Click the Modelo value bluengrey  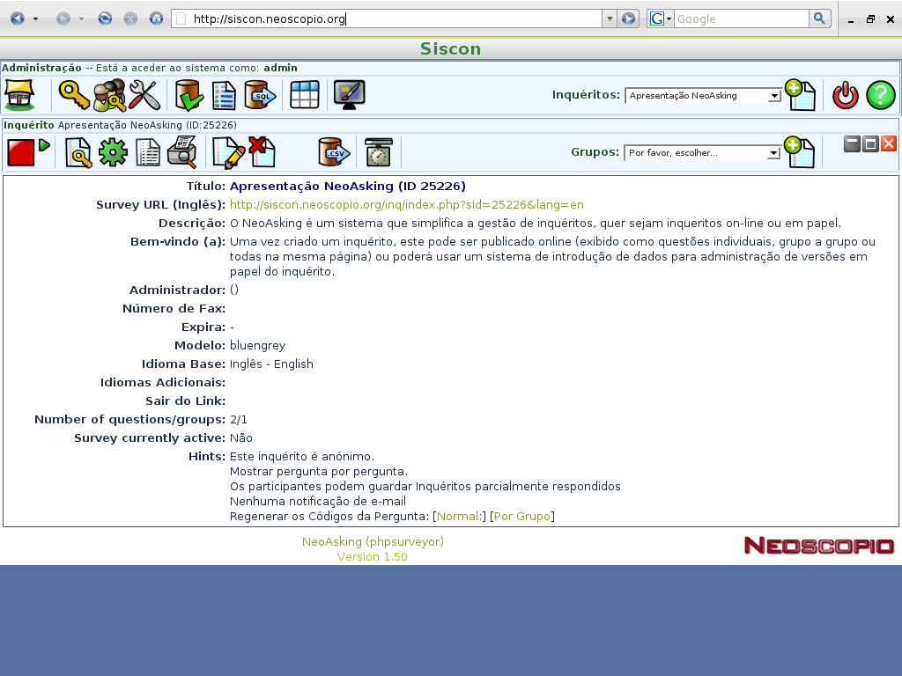pos(257,345)
